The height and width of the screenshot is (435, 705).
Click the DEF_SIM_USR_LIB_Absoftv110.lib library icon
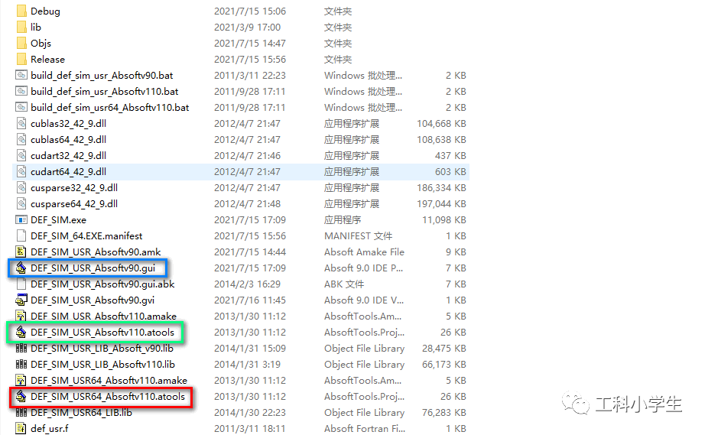21,365
